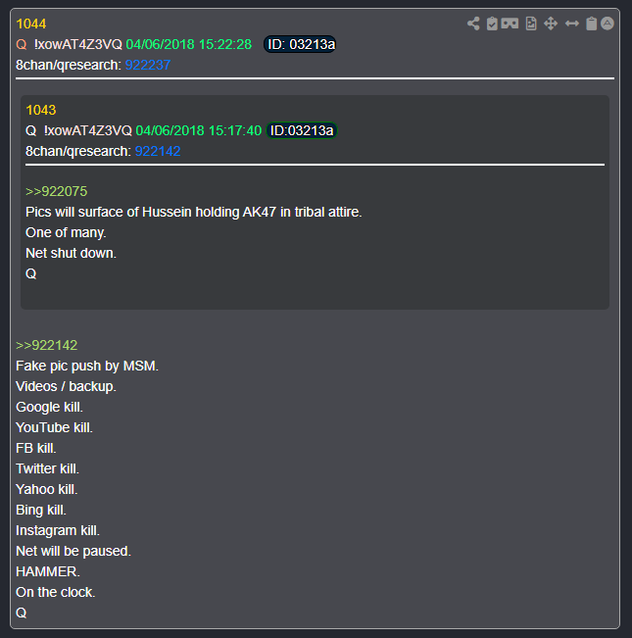This screenshot has height=638, width=632.
Task: Click the orange Q name on post 1044
Action: point(22,44)
